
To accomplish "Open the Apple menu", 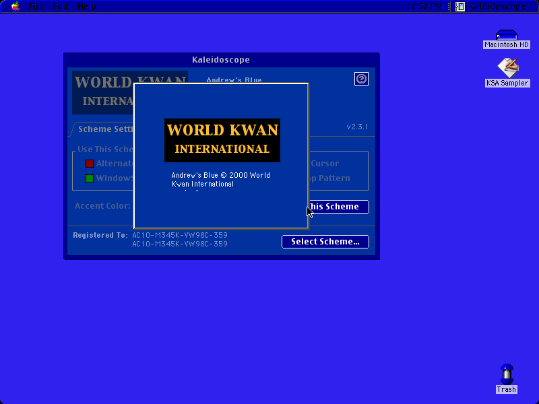I will pos(15,6).
